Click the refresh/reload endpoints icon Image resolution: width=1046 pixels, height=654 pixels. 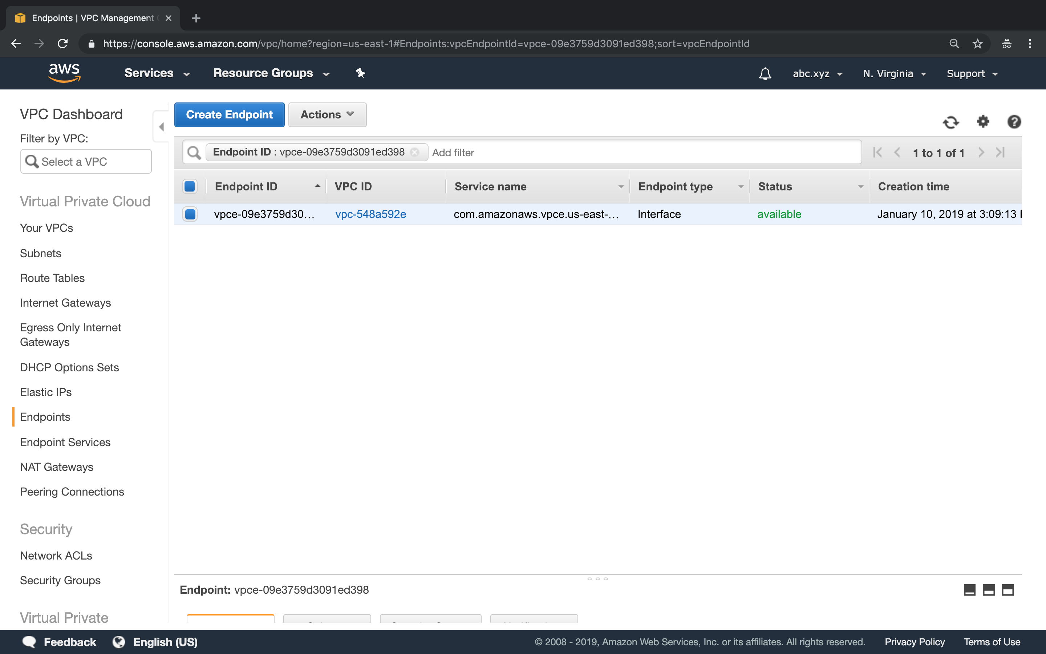pyautogui.click(x=950, y=121)
